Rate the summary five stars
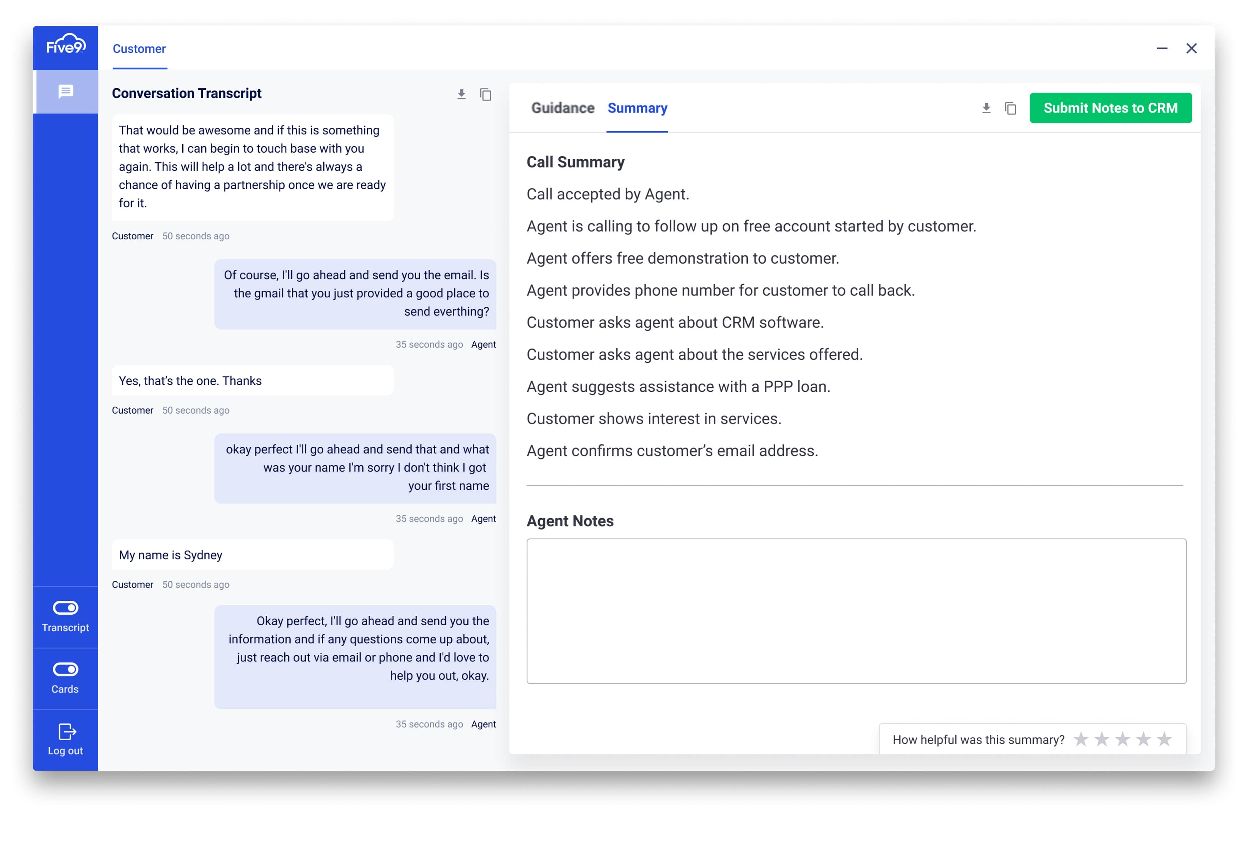 (x=1164, y=740)
